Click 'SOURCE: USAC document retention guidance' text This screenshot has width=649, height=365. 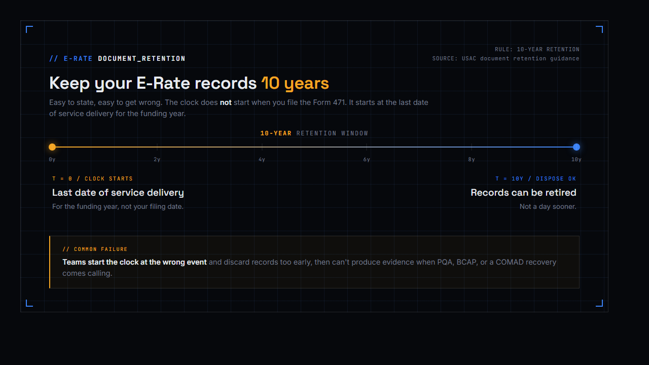[x=506, y=59]
